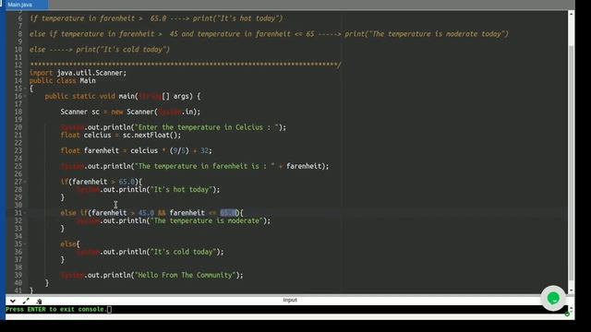591x332 pixels.
Task: Click the "It's hot today" println on line 28
Action: click(x=148, y=190)
